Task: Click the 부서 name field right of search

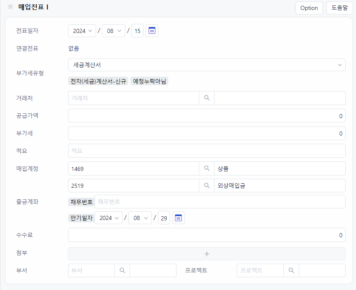Action: pos(153,270)
